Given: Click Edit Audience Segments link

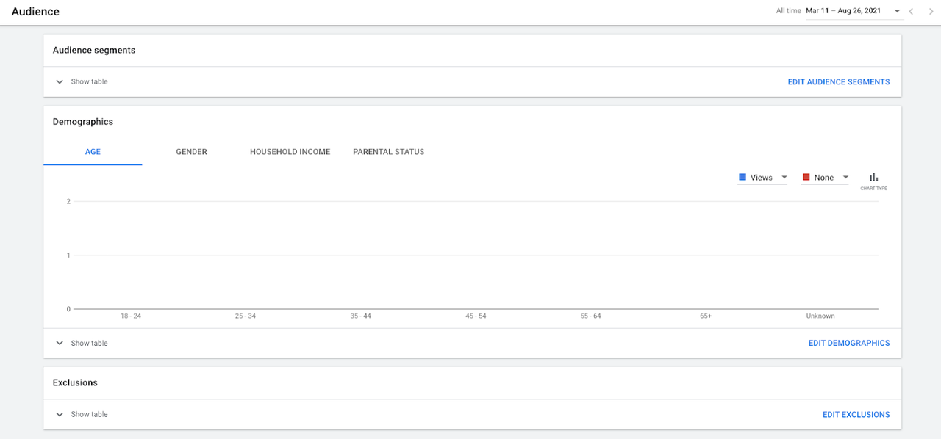Looking at the screenshot, I should (839, 82).
